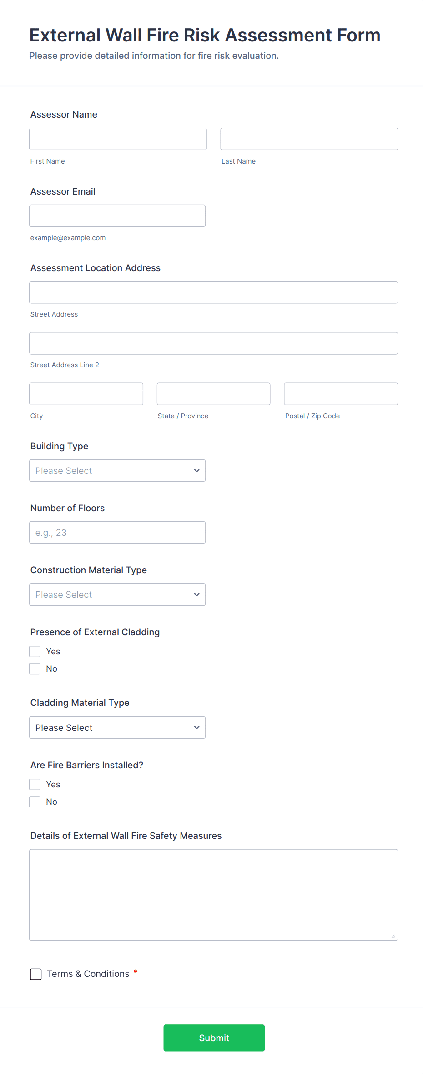This screenshot has width=423, height=1074.
Task: Accept the Terms & Conditions checkbox
Action: (36, 974)
